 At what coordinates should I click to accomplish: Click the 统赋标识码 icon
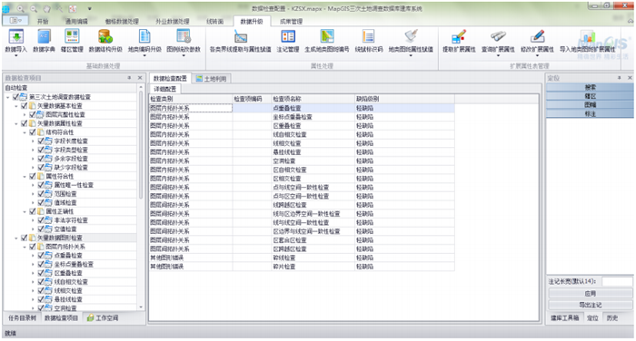coord(368,37)
